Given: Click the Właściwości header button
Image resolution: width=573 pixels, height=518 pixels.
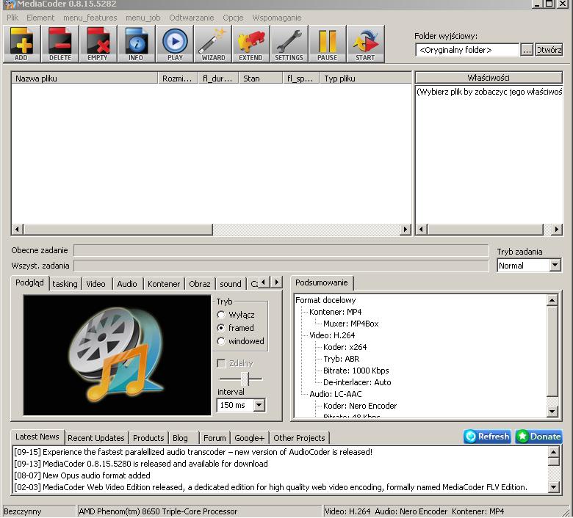Looking at the screenshot, I should 489,77.
